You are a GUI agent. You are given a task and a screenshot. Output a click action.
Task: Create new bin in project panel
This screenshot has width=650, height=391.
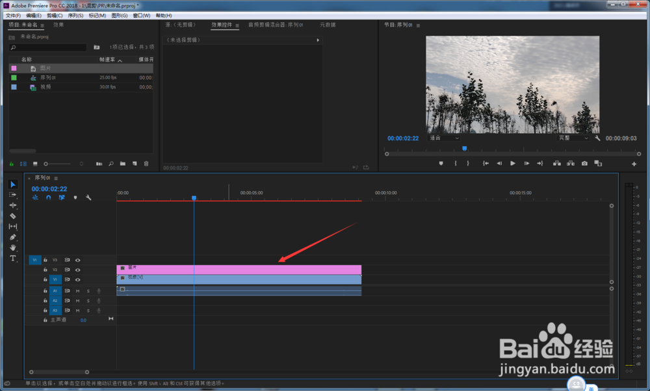pyautogui.click(x=123, y=164)
